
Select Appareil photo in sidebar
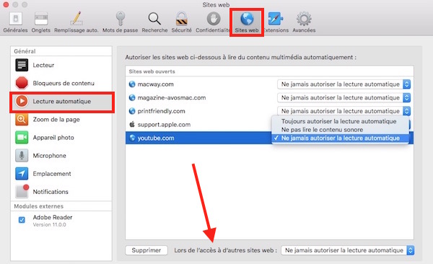tap(61, 138)
